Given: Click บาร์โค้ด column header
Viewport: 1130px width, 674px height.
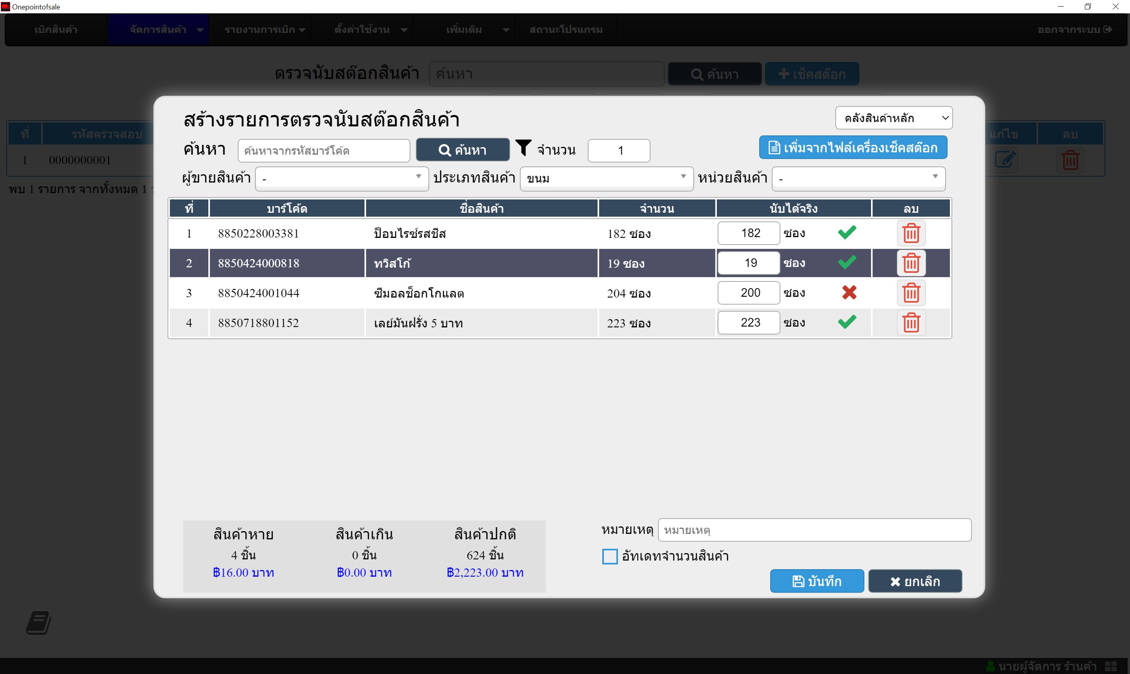Looking at the screenshot, I should [287, 208].
